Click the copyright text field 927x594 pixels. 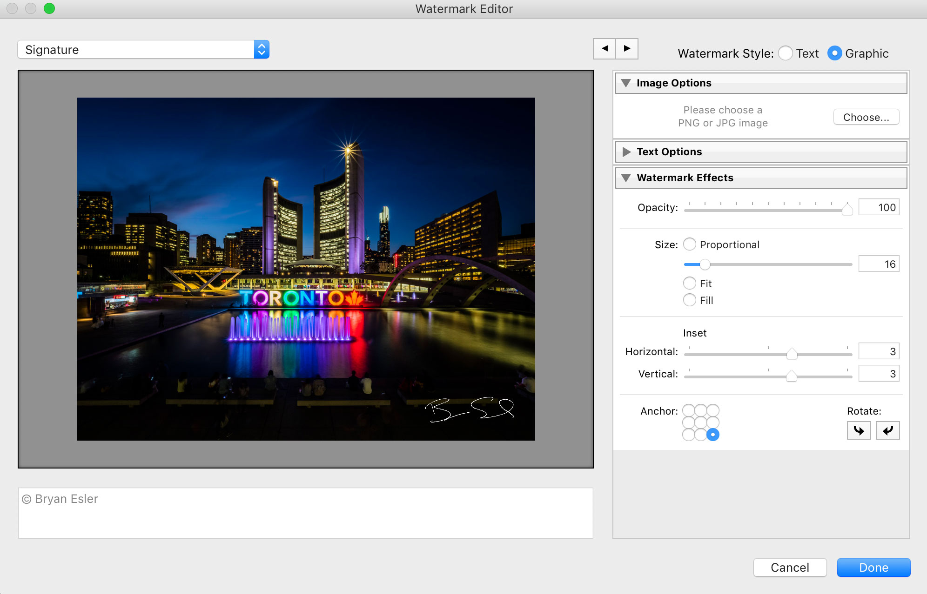(x=305, y=513)
